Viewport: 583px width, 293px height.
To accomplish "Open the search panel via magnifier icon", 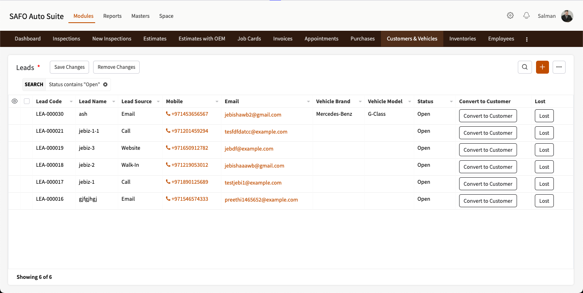I will 525,67.
